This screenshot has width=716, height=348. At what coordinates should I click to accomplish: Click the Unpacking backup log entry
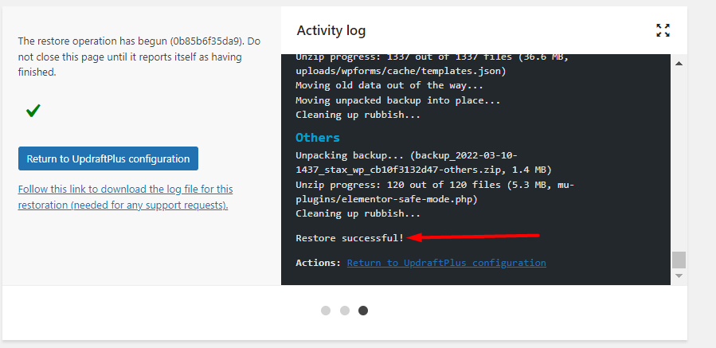point(424,162)
